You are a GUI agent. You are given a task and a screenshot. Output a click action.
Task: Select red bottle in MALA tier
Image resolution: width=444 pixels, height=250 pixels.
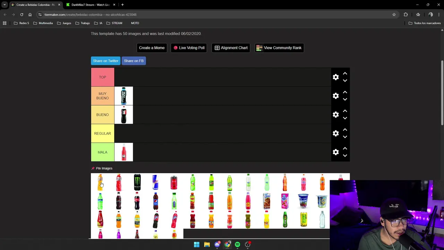[123, 152]
